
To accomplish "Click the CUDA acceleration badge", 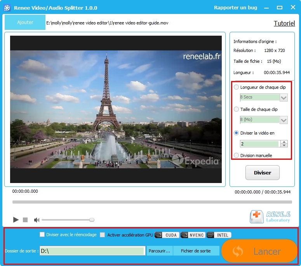I will pyautogui.click(x=167, y=235).
